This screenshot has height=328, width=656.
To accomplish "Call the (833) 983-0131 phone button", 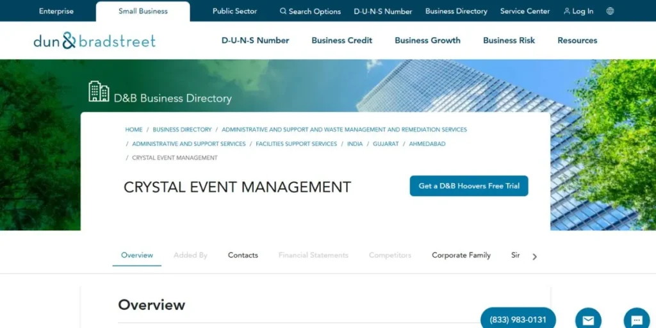I will click(518, 320).
